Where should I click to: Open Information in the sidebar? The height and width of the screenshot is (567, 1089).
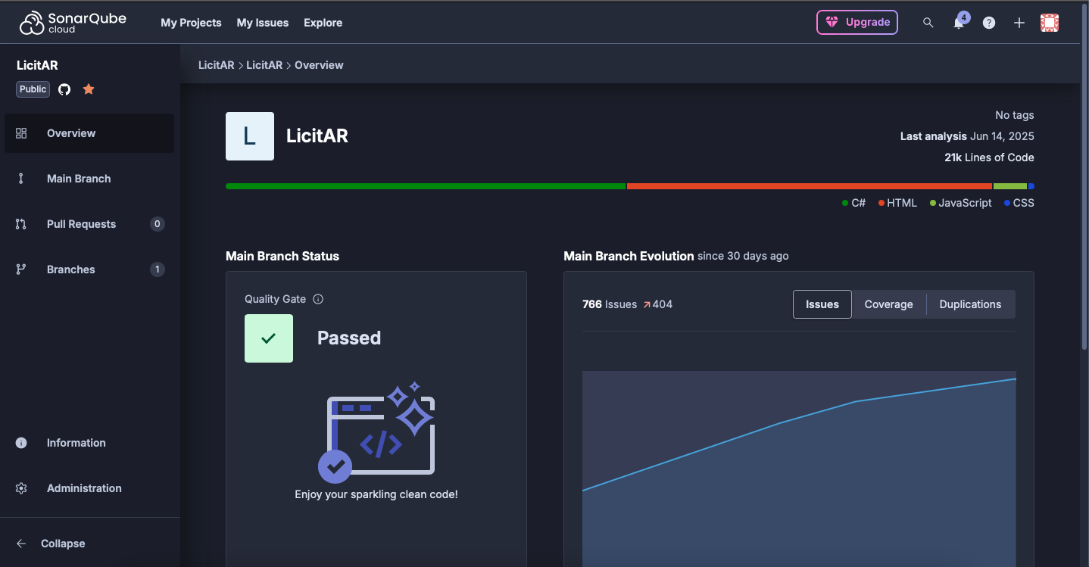(x=89, y=443)
